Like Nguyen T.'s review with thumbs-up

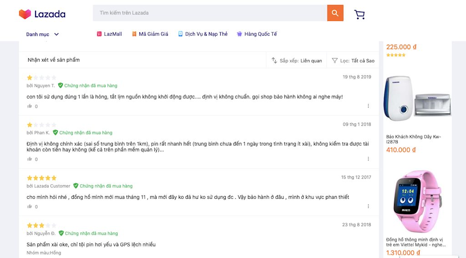click(30, 106)
